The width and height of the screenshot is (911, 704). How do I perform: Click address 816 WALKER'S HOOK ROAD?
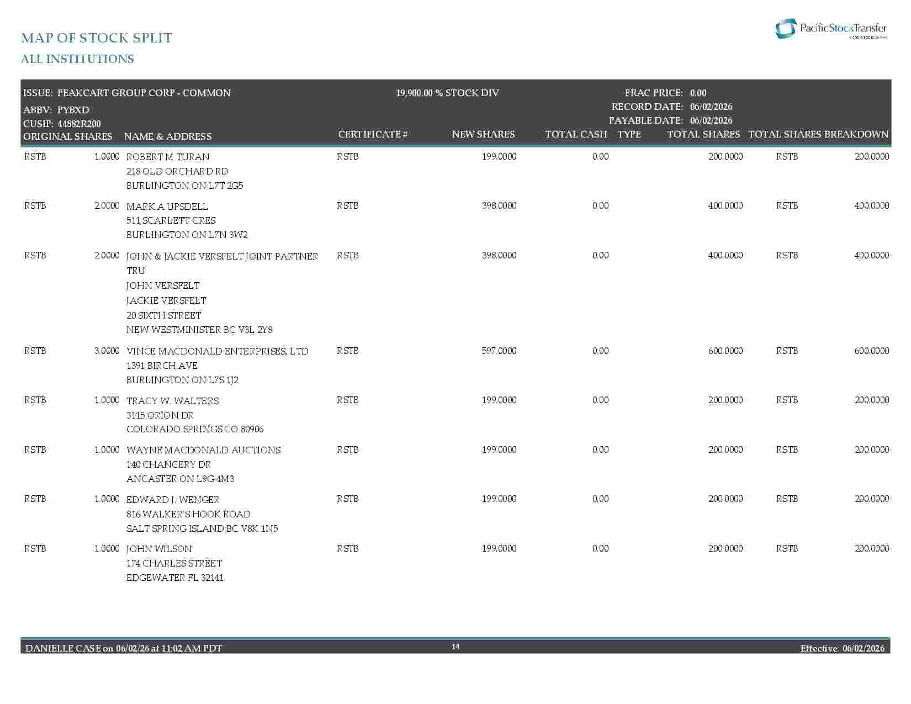[x=188, y=514]
